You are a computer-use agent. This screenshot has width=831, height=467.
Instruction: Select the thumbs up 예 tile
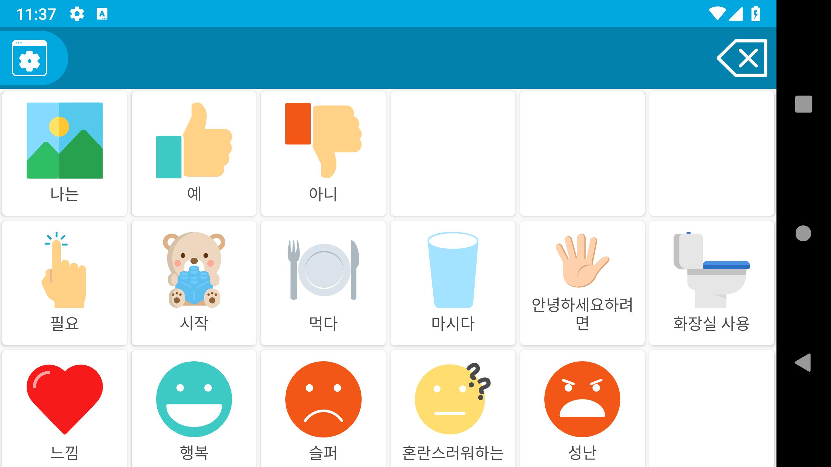pyautogui.click(x=194, y=153)
